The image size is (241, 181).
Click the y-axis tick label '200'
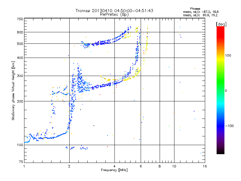point(20,101)
